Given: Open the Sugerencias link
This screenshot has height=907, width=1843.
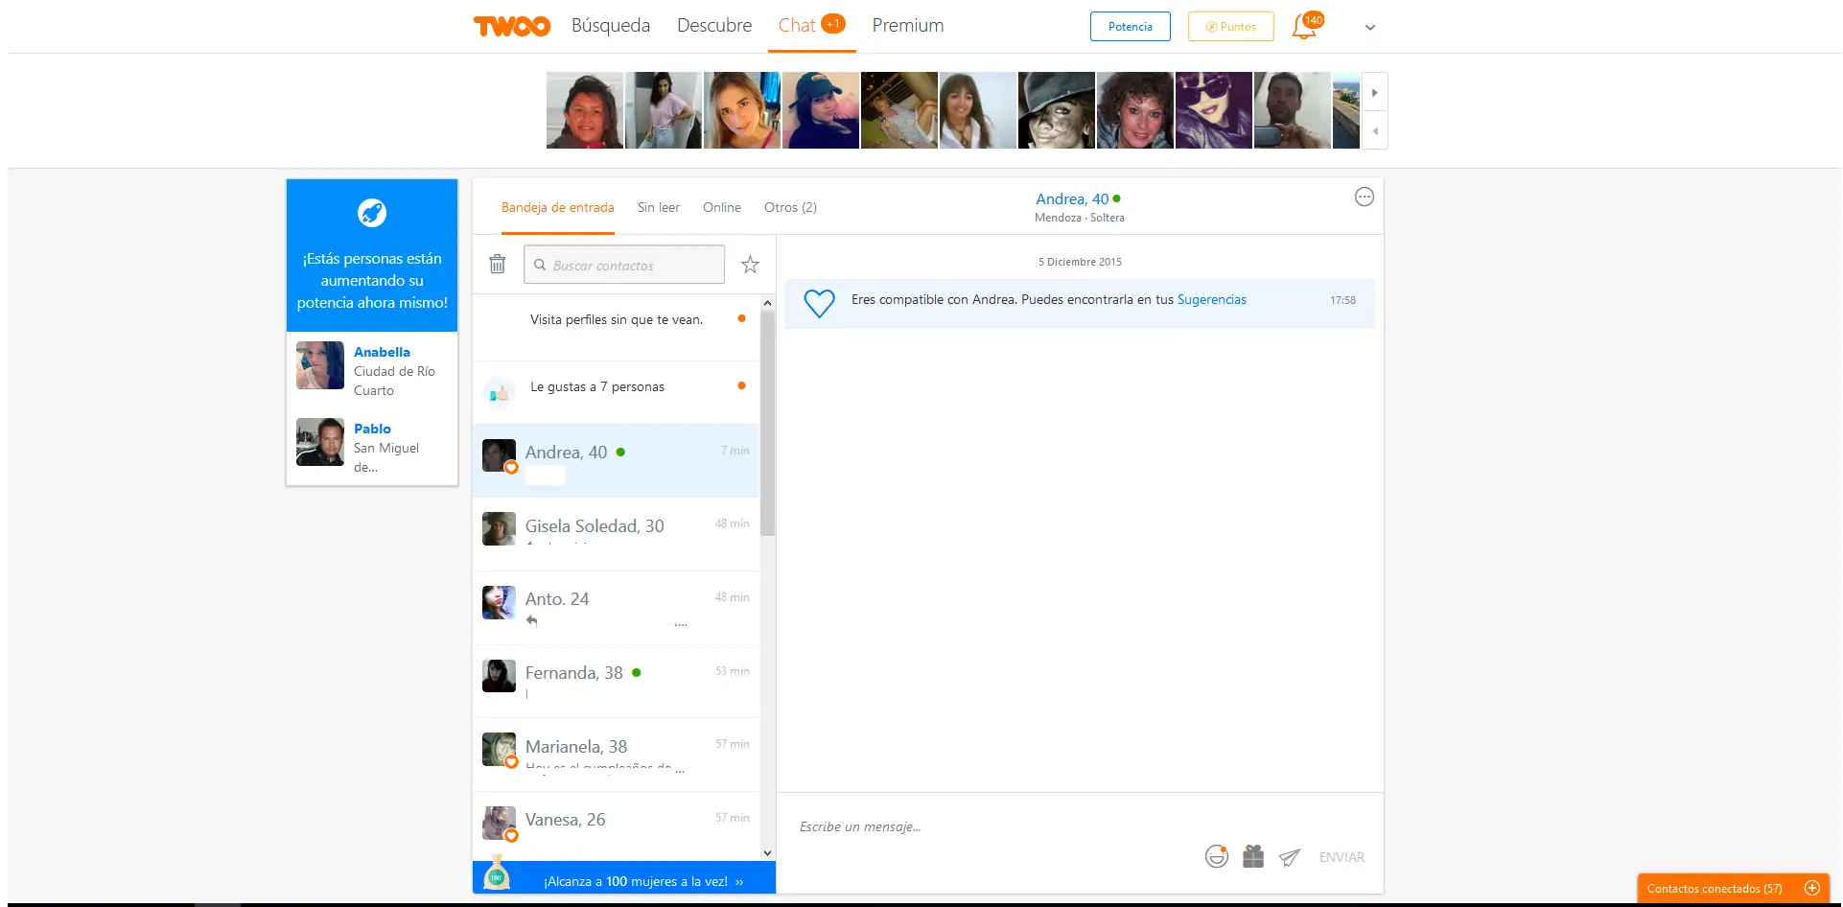Looking at the screenshot, I should pyautogui.click(x=1212, y=299).
